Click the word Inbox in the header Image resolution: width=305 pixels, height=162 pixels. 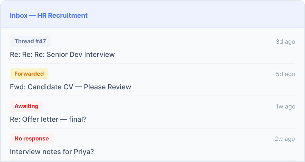[x=19, y=15]
